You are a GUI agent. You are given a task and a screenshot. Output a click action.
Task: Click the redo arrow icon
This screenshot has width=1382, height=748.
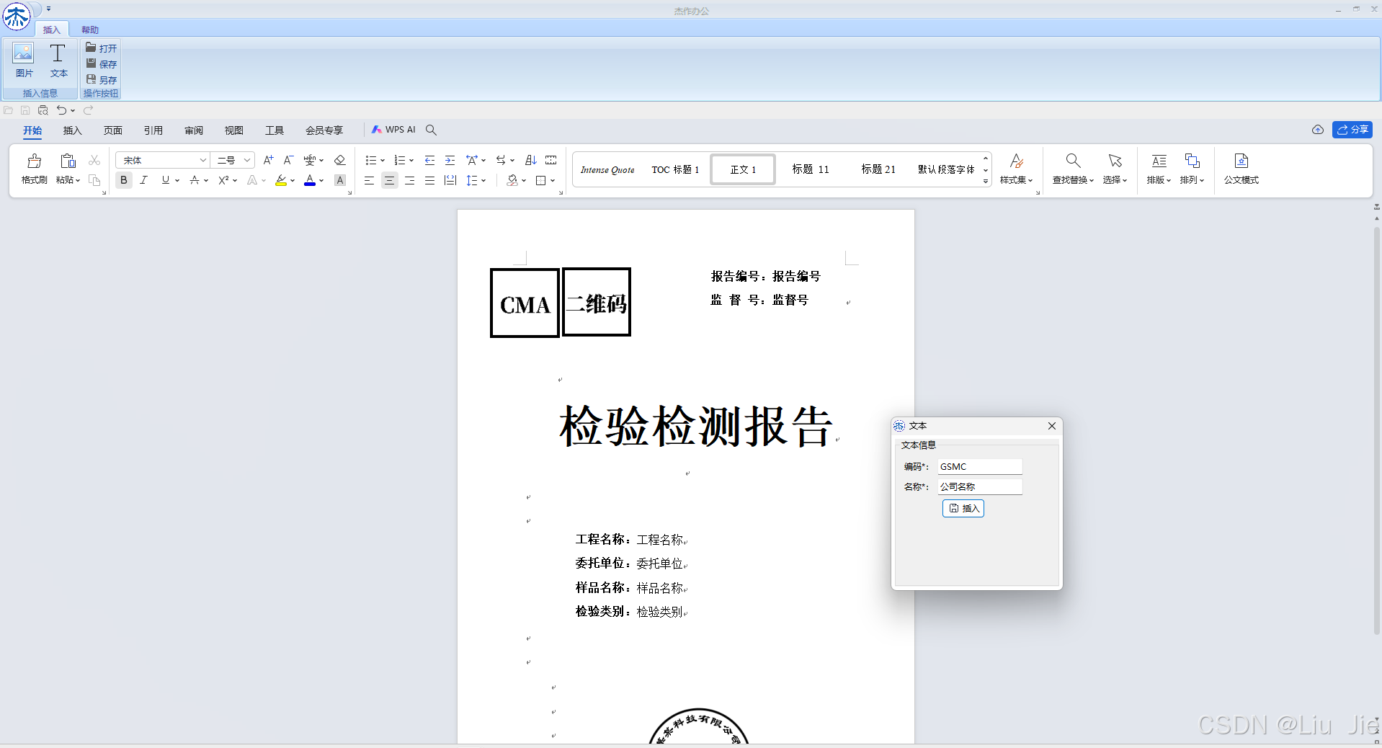click(88, 110)
